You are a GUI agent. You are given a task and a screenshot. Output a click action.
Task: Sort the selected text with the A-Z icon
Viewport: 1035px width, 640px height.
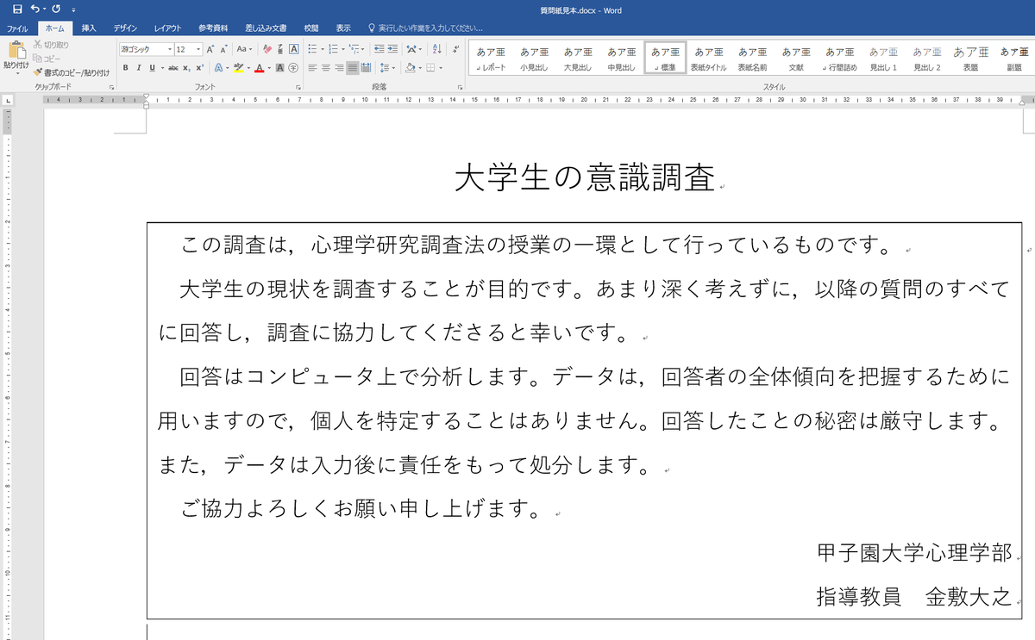[x=436, y=49]
